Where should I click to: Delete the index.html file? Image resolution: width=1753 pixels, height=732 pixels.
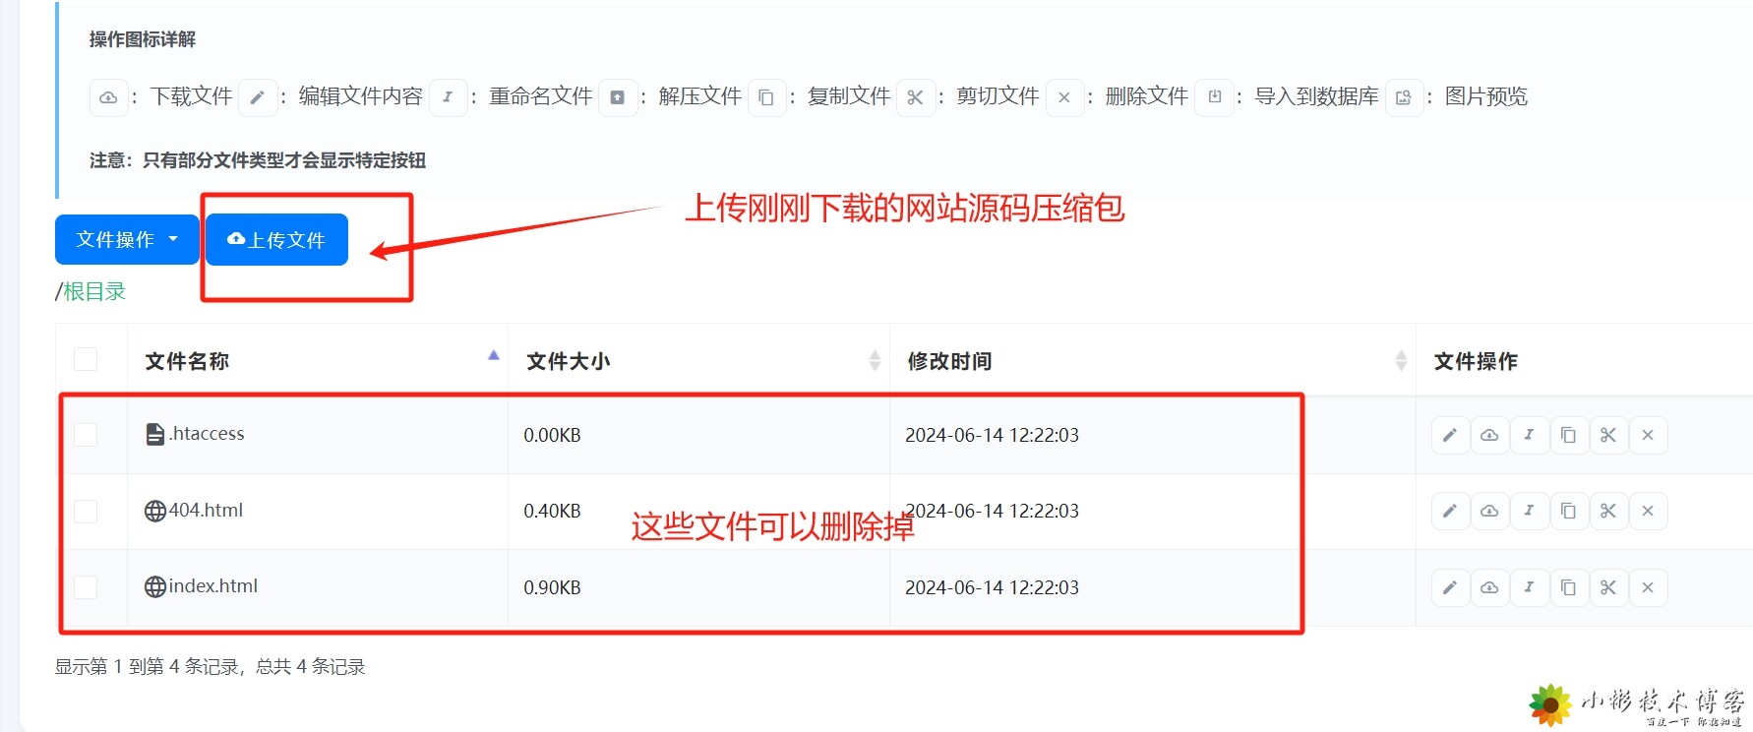click(x=1648, y=587)
